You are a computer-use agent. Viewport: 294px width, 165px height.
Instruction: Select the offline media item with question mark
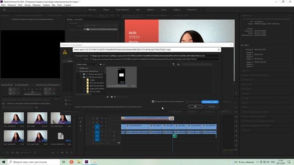61,136
